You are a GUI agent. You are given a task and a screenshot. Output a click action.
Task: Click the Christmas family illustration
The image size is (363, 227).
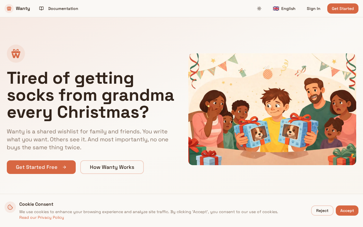pos(272,109)
